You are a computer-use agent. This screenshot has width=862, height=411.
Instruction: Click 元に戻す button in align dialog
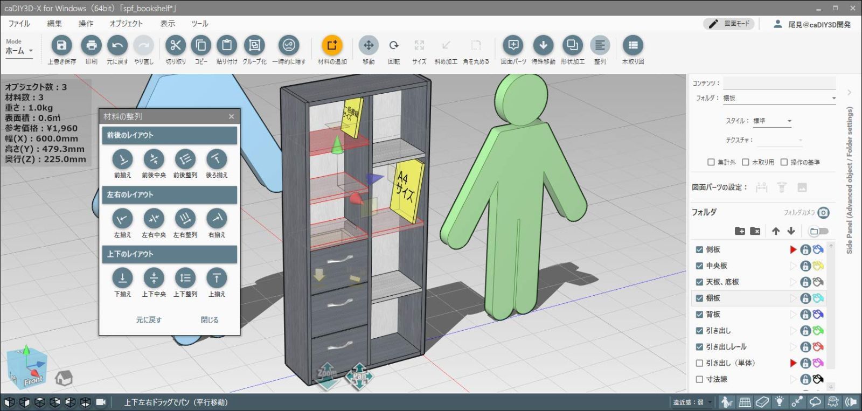tap(149, 320)
